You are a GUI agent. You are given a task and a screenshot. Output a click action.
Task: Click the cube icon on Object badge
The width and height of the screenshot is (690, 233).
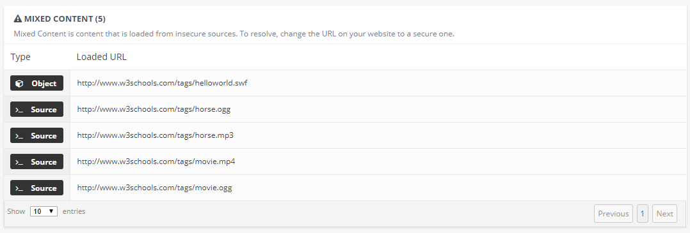click(19, 84)
